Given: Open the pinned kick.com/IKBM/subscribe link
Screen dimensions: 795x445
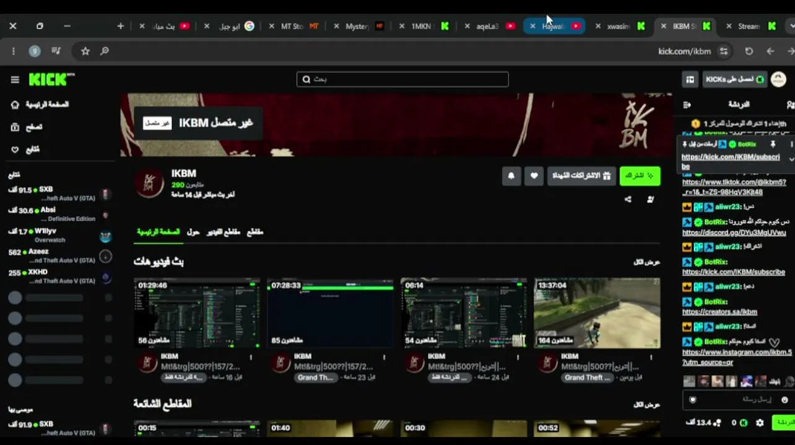Looking at the screenshot, I should click(731, 161).
